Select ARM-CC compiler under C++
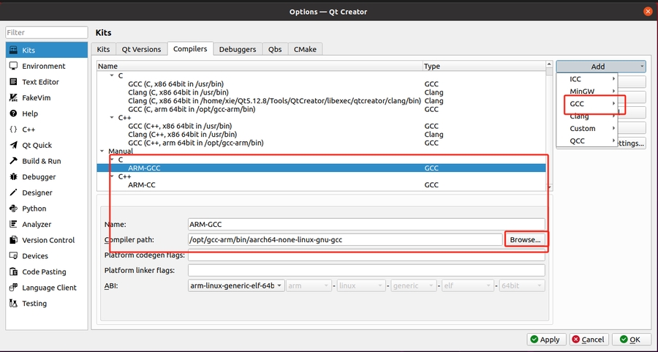 [x=144, y=185]
